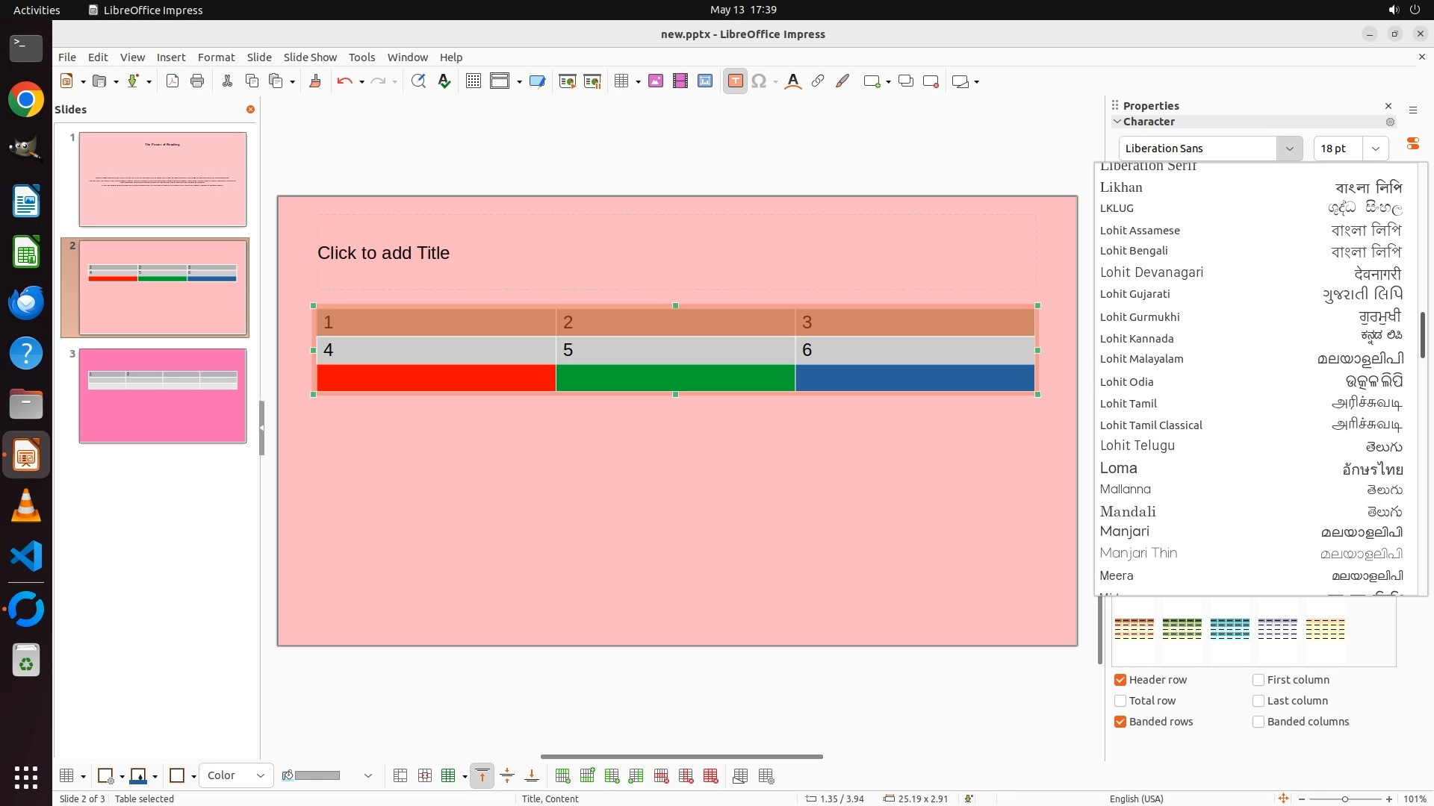Viewport: 1434px width, 806px height.
Task: Click Center Vertically in table toolbar
Action: point(507,776)
